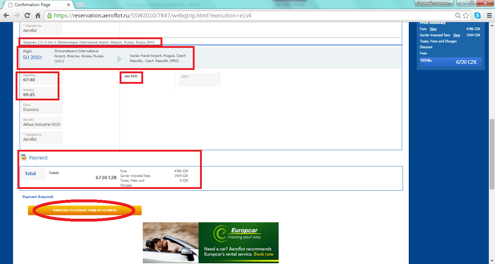Open Fare View link in Price Summary
This screenshot has height=264, width=495.
click(x=433, y=29)
